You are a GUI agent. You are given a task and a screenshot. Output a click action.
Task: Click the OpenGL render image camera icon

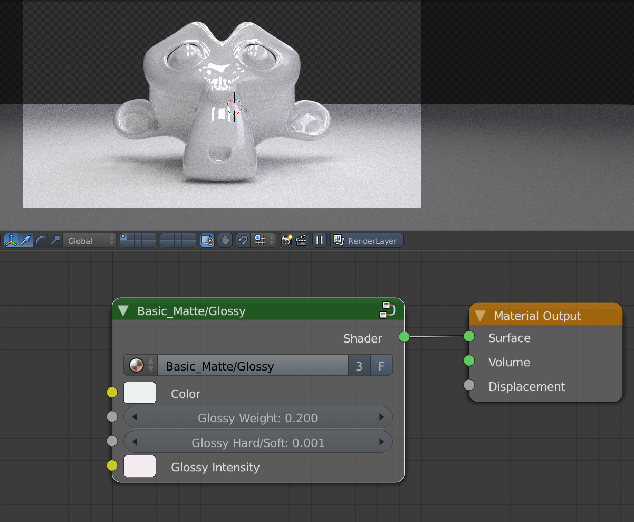point(286,241)
